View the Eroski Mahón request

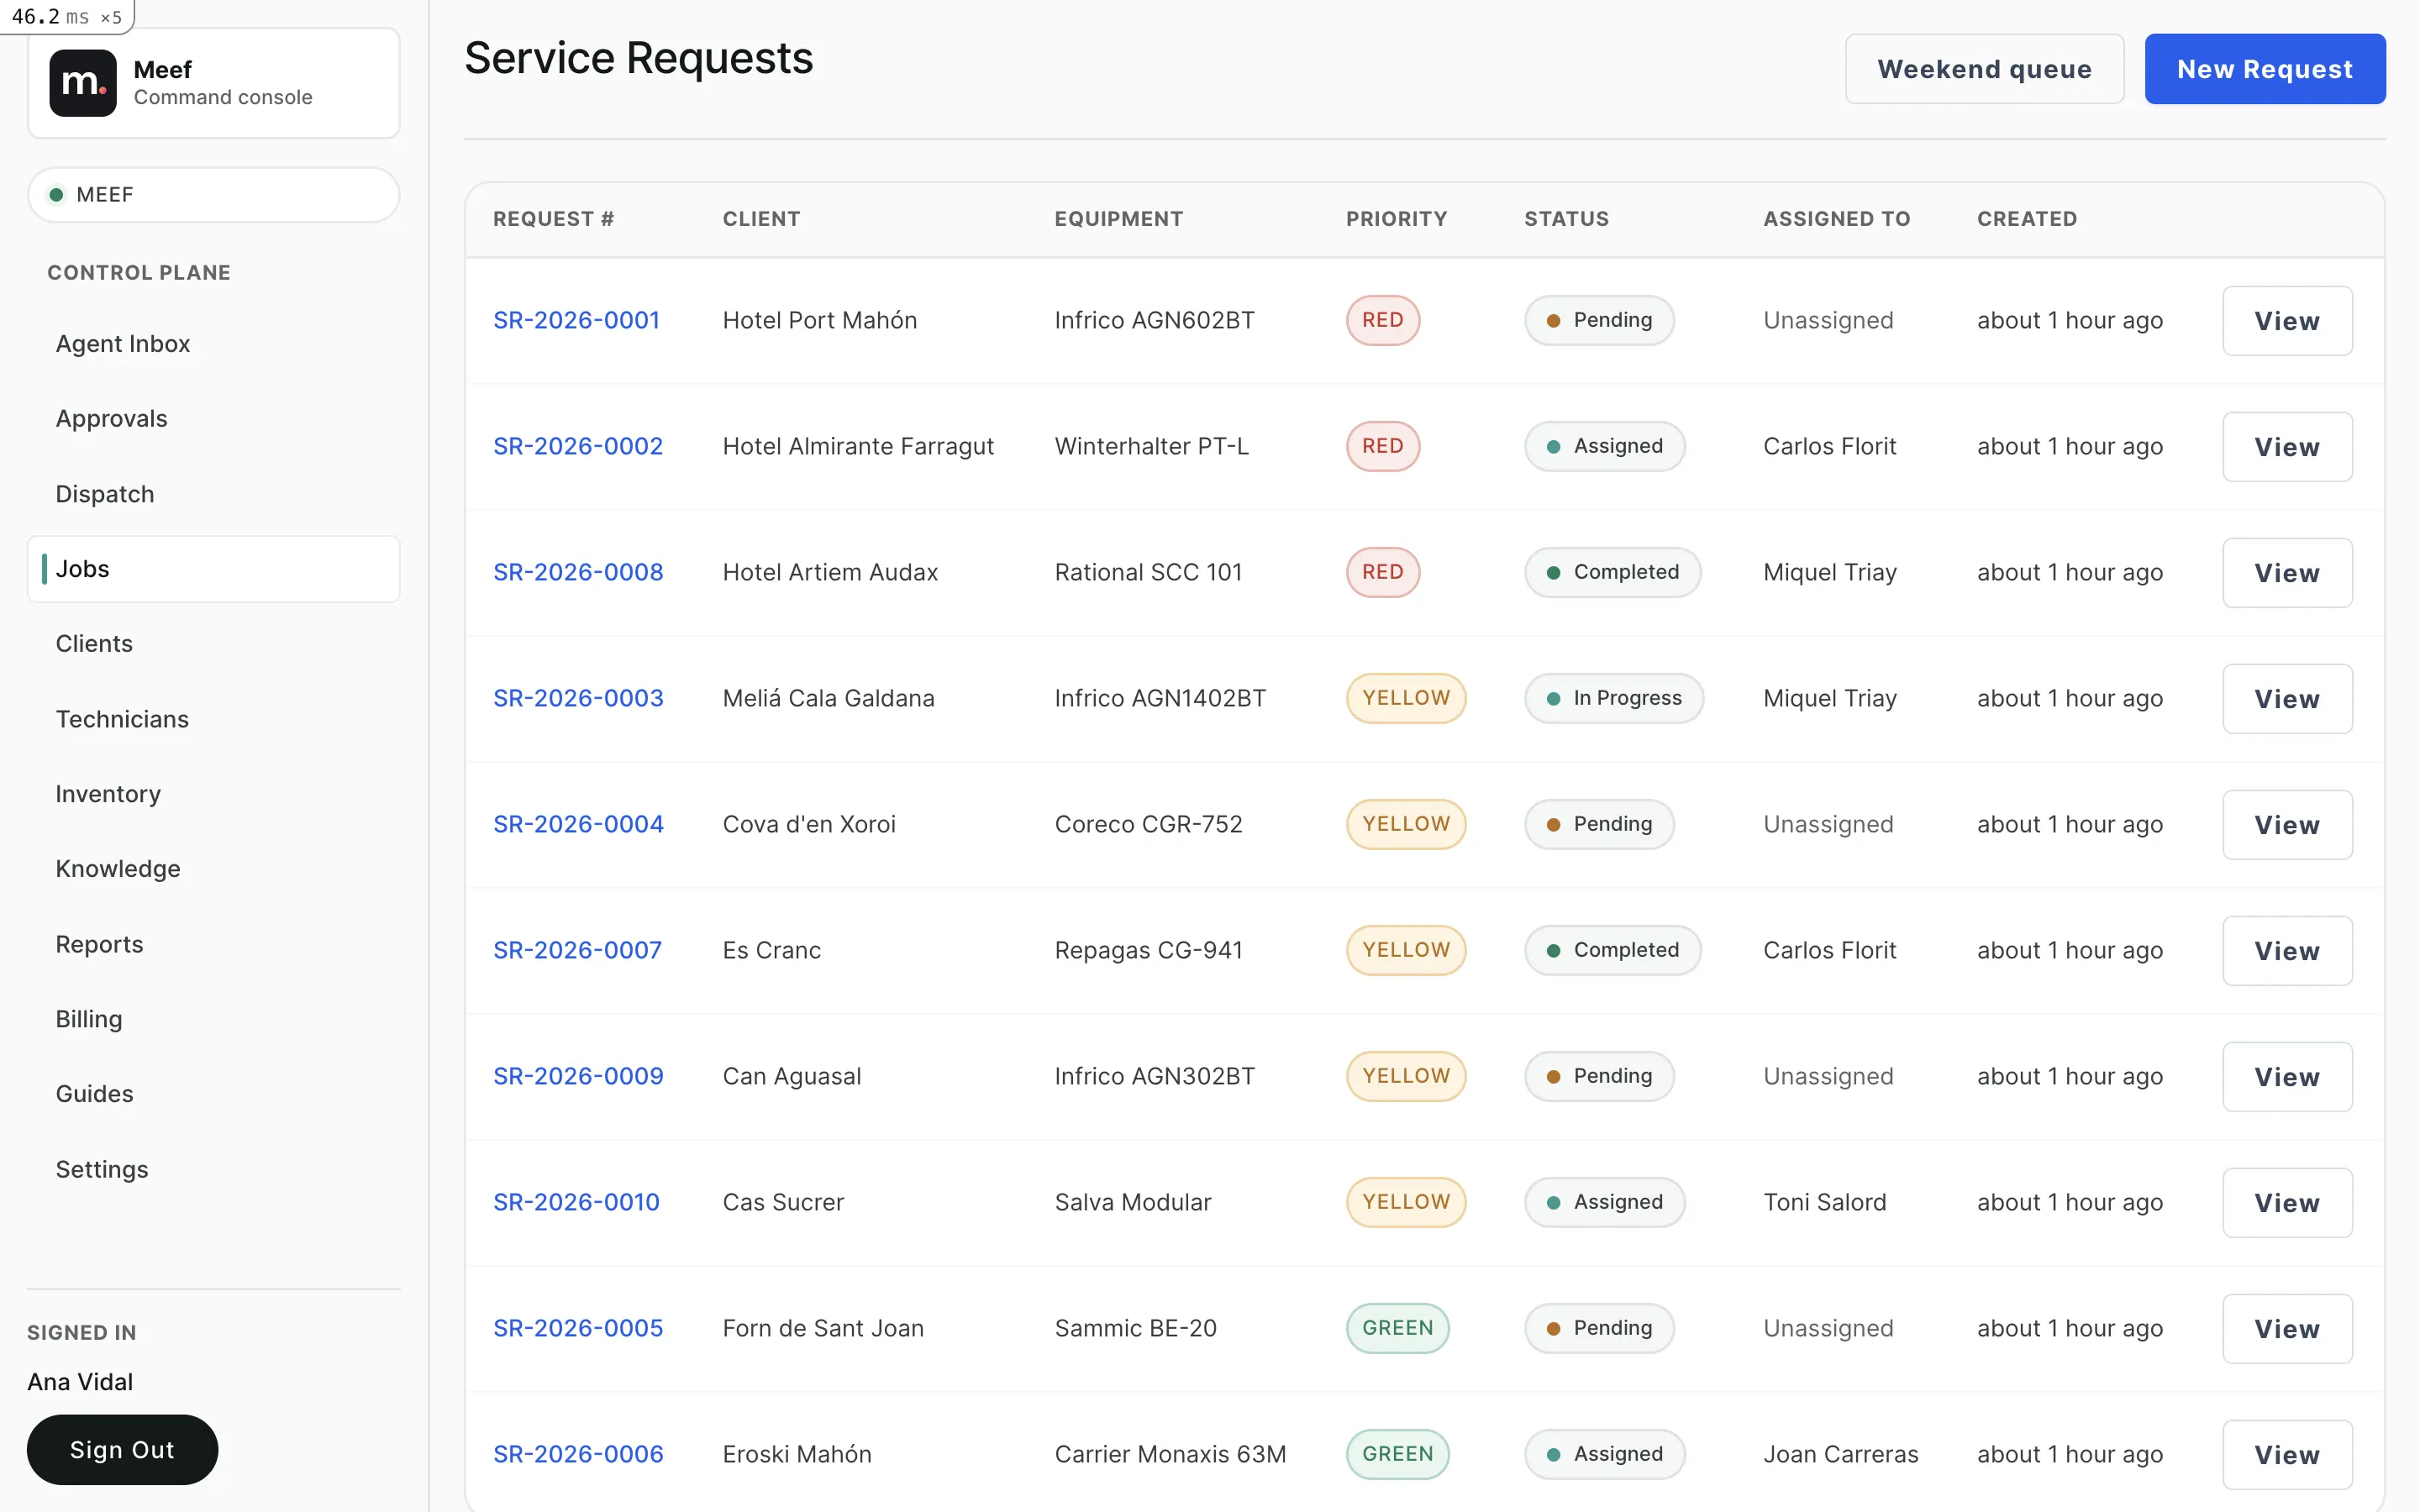pos(2287,1455)
